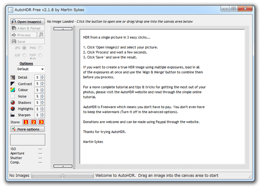Click the Colour icon
This screenshot has width=261, height=188.
(13, 90)
